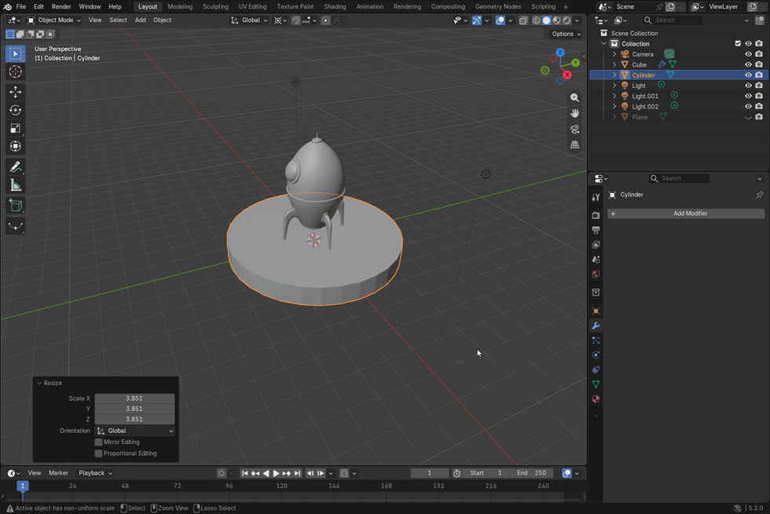Screen dimensions: 770x514
Task: Jump to the last frame
Action: coord(297,473)
